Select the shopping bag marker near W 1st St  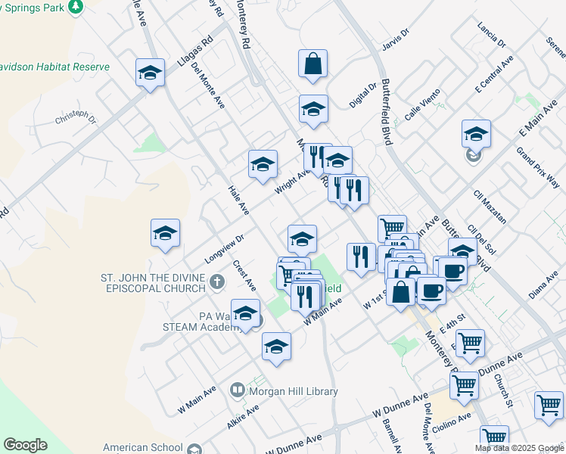[401, 293]
